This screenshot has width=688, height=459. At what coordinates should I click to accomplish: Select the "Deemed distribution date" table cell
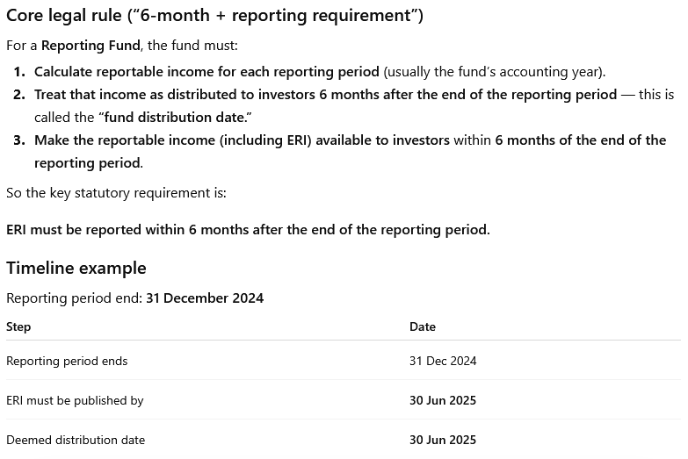point(76,440)
